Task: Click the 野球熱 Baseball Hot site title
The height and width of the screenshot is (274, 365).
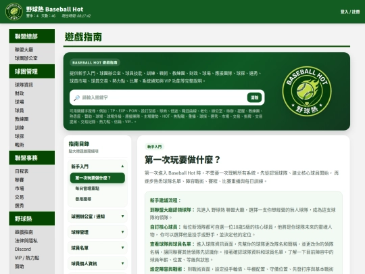Action: [55, 9]
